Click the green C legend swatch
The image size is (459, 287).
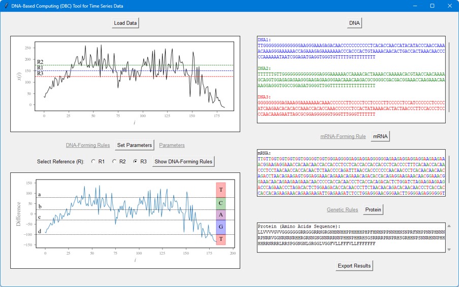click(x=221, y=203)
